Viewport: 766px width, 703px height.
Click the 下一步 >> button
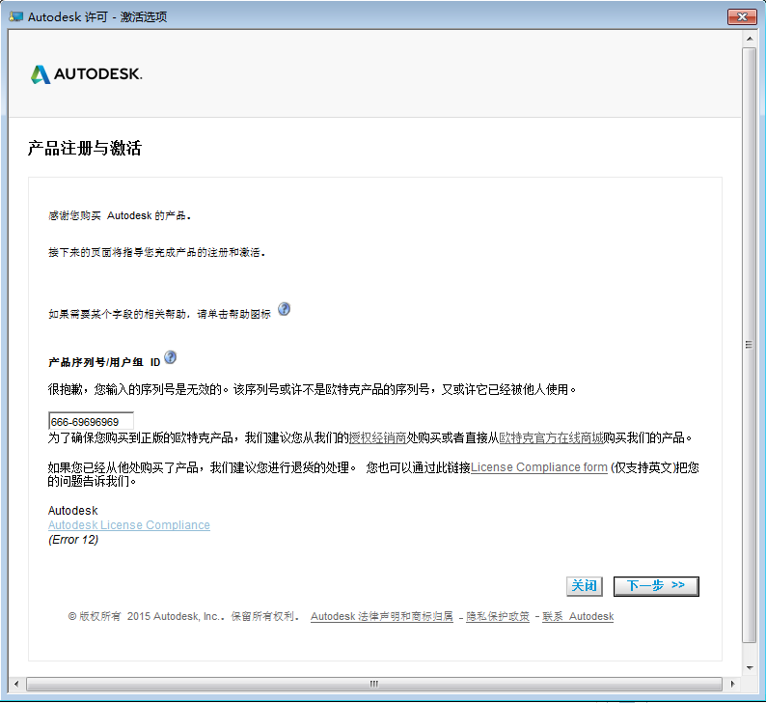coord(656,586)
